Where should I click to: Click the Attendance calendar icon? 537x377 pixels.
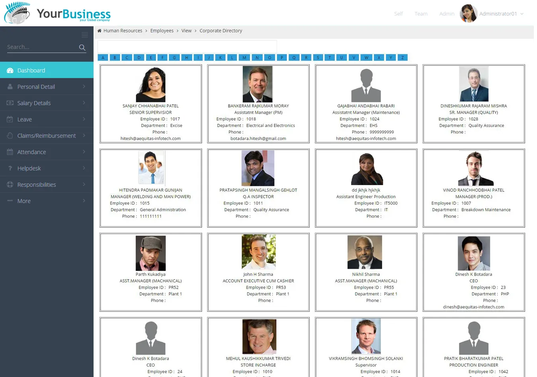pos(10,152)
